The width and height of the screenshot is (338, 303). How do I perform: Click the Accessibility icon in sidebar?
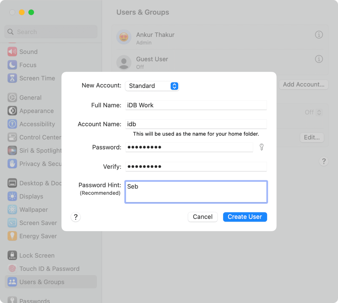12,124
